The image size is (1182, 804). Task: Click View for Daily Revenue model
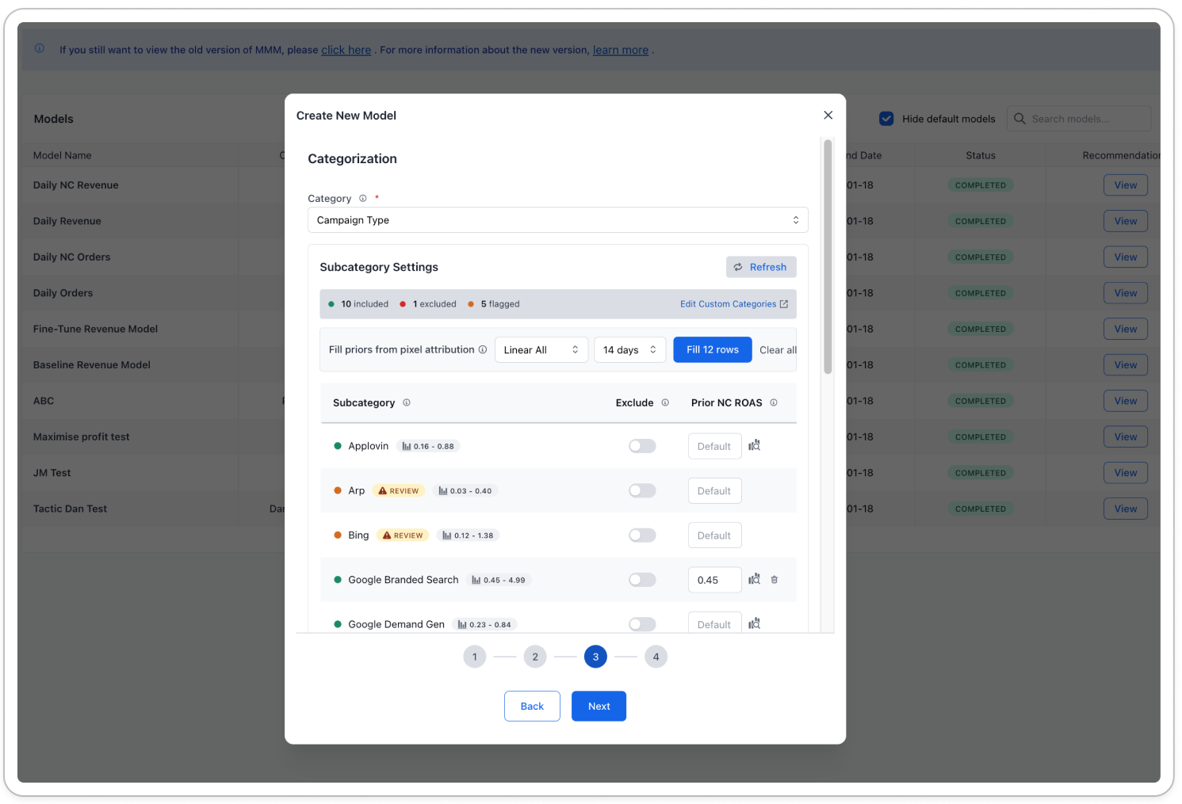click(x=1126, y=221)
